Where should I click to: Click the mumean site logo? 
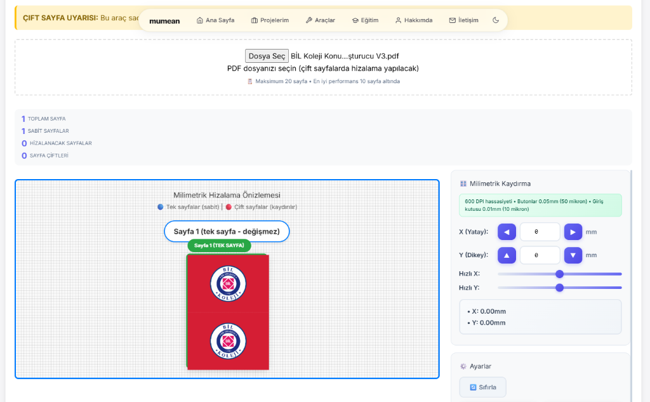[164, 21]
